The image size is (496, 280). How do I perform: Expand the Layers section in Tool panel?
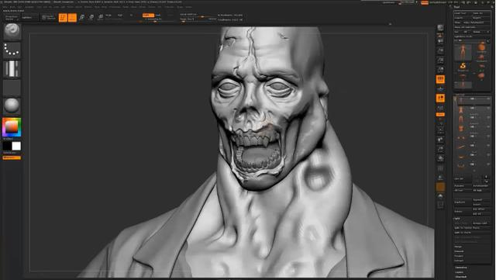click(460, 272)
